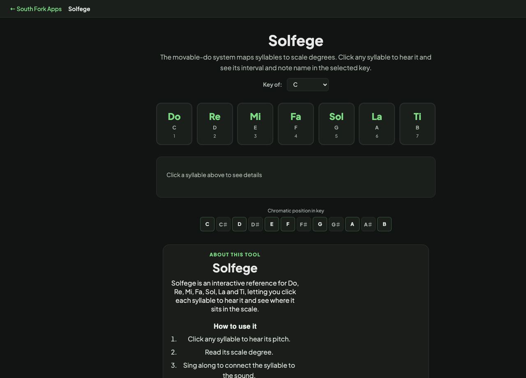Click the "Read its scale degree." step
Image resolution: width=526 pixels, height=378 pixels.
[x=239, y=352]
